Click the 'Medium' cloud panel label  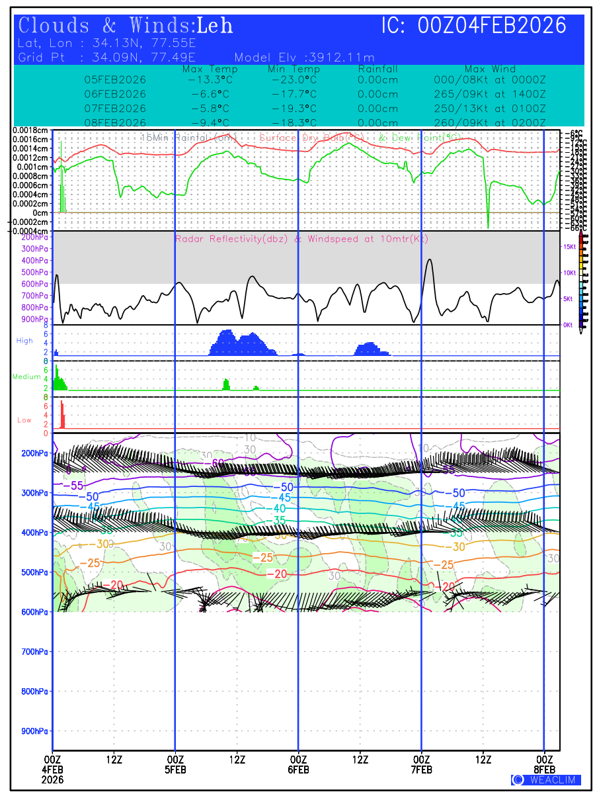[x=26, y=376]
